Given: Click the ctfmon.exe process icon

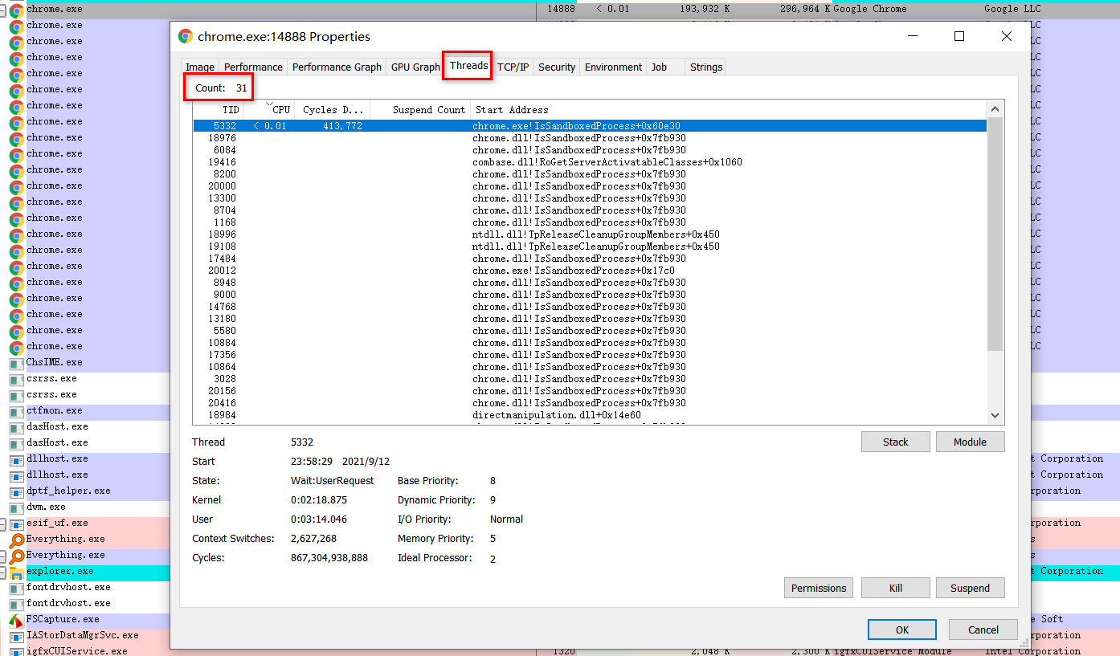Looking at the screenshot, I should coord(16,411).
